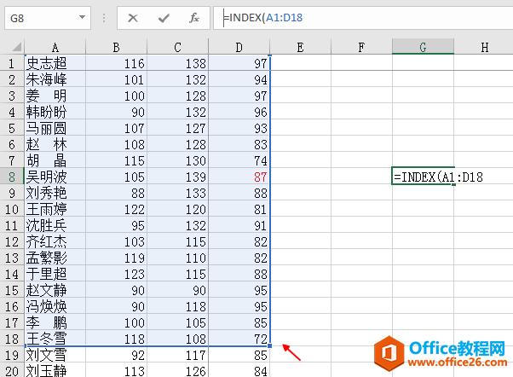Select the row 19 header

pos(12,354)
